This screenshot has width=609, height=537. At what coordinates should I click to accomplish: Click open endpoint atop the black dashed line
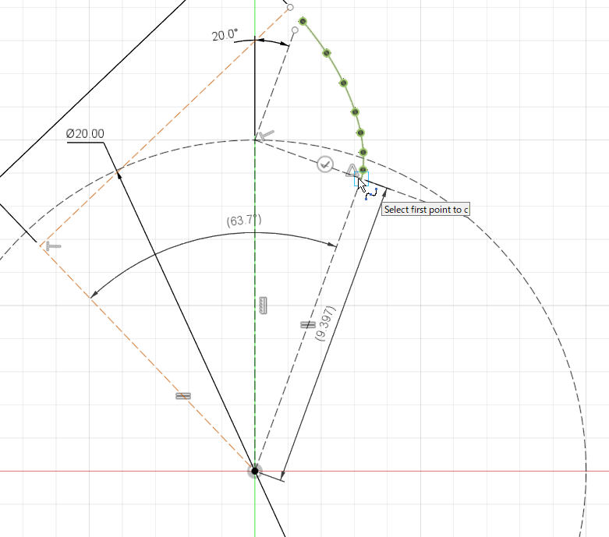(295, 30)
